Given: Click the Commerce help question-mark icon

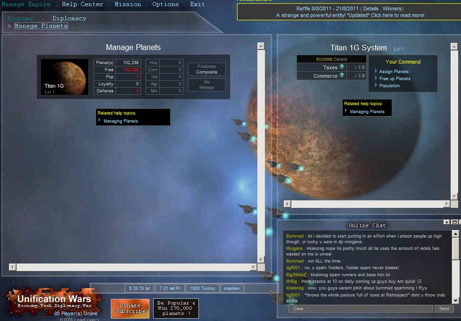Looking at the screenshot, I should click(342, 76).
